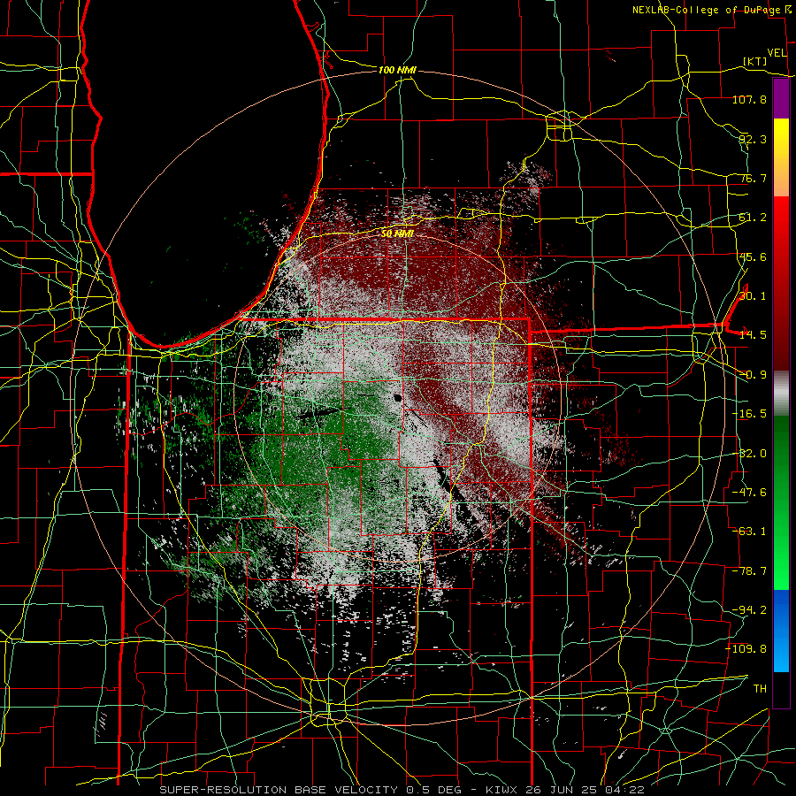796x796 pixels.
Task: Pick the green segment of the color bar
Action: pos(781,502)
